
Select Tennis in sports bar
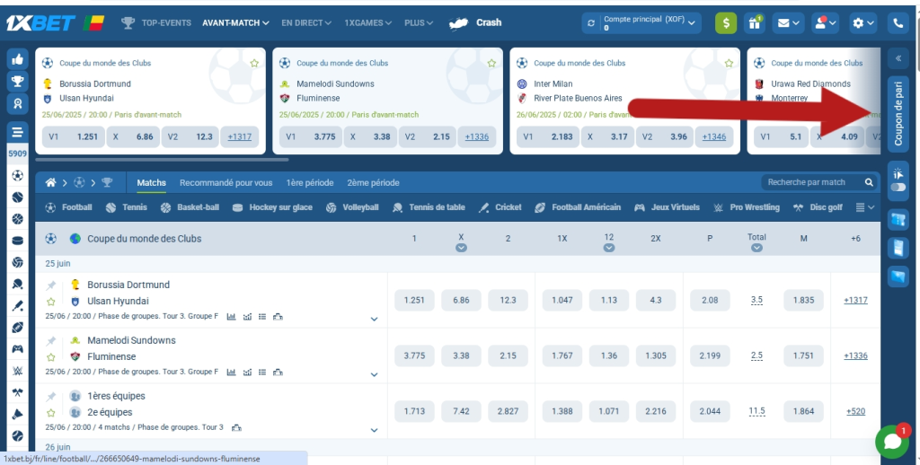pos(126,207)
